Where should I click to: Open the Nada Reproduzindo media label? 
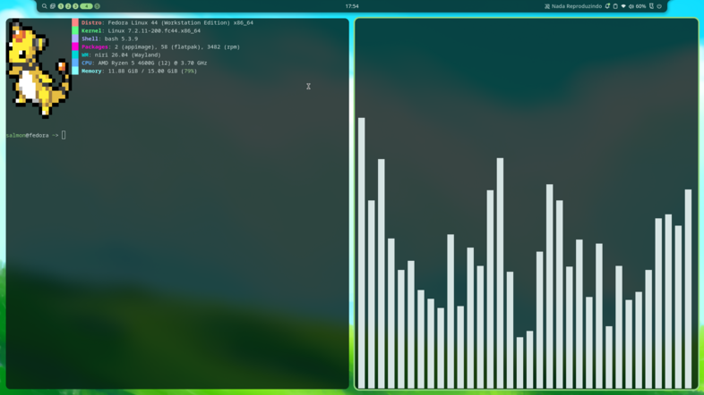pos(577,6)
